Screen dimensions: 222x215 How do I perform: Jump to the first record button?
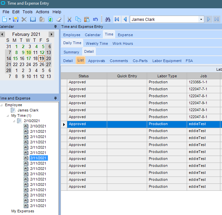tap(116, 20)
